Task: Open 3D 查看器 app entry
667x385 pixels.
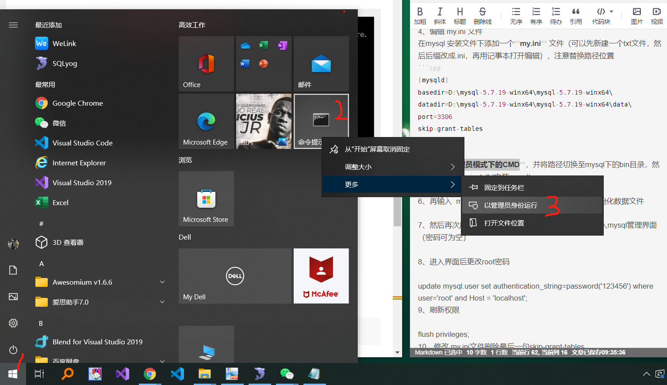Action: tap(100, 242)
